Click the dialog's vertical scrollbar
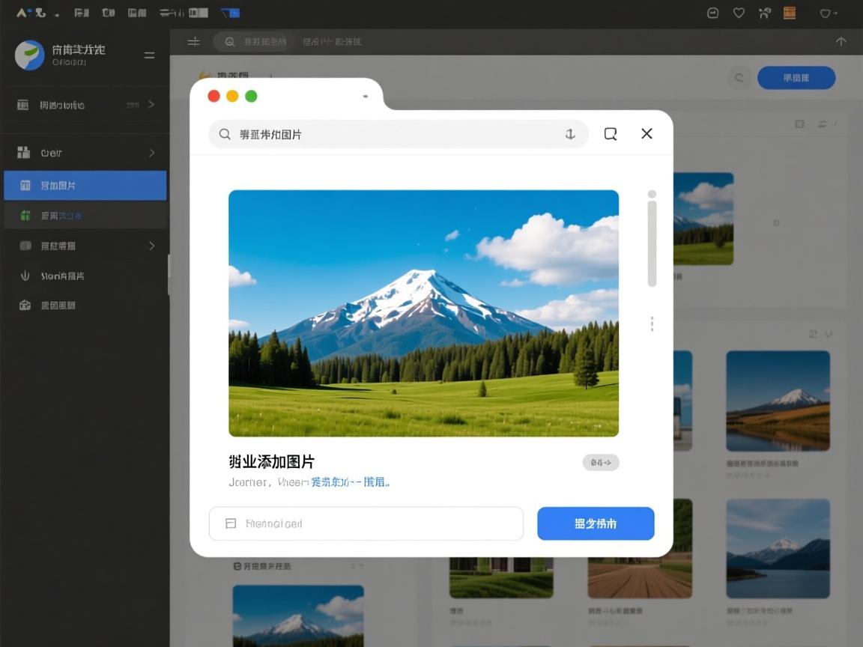Screen dimensions: 863x647 (x=652, y=241)
